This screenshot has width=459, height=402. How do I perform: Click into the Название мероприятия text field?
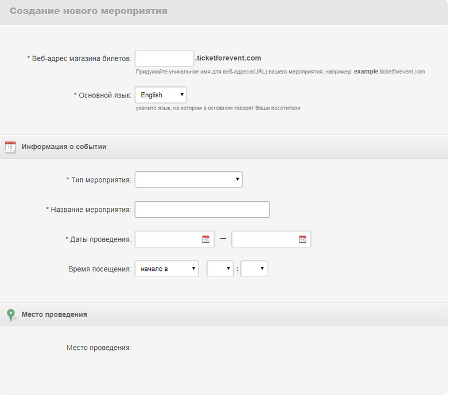point(202,210)
